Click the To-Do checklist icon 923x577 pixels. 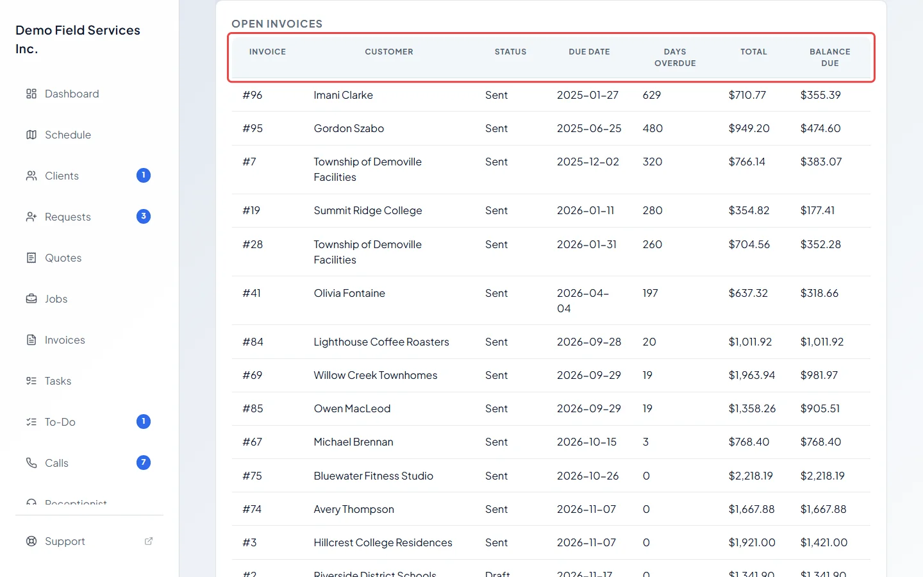31,422
